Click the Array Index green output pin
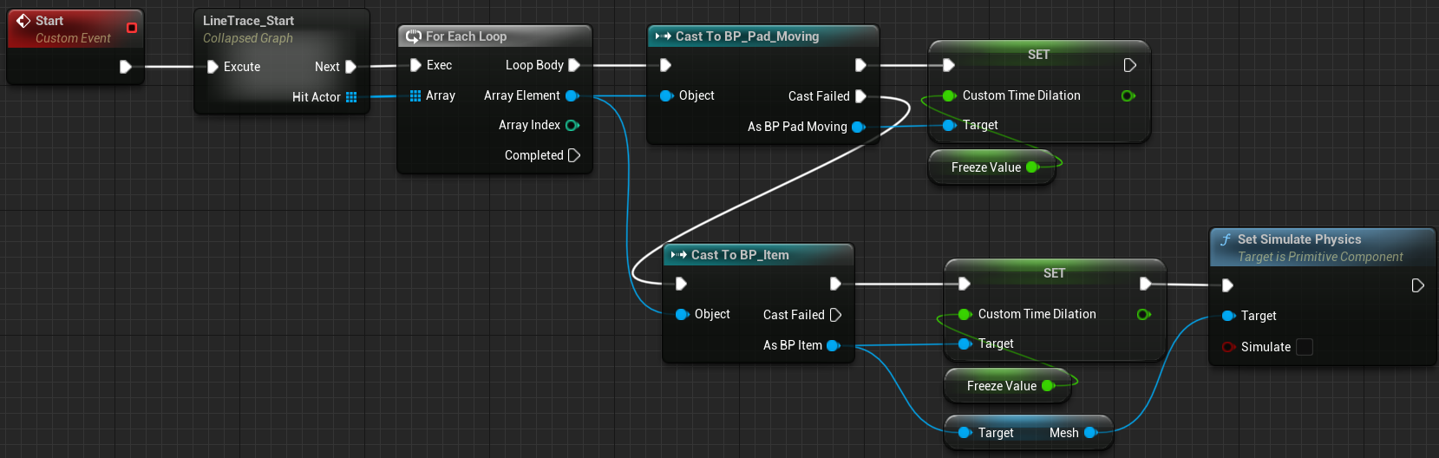Viewport: 1439px width, 458px height. [x=572, y=125]
